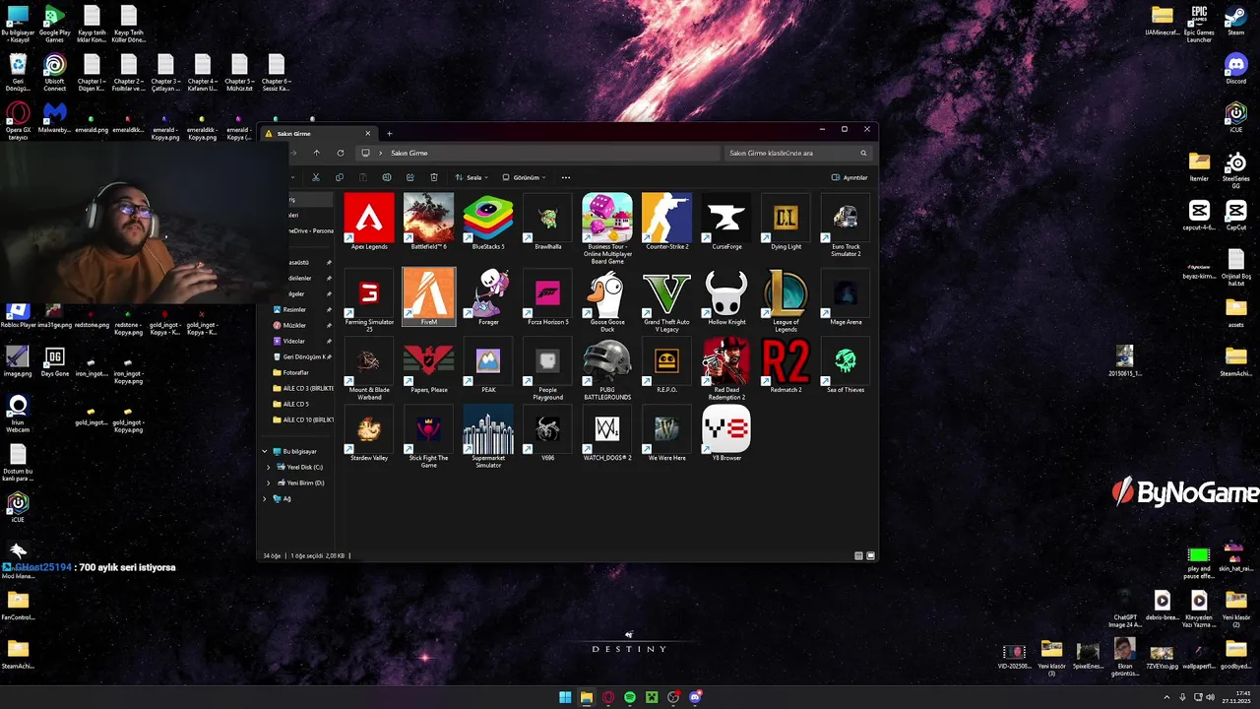Expand the Ağ network node
This screenshot has width=1260, height=709.
pyautogui.click(x=265, y=498)
